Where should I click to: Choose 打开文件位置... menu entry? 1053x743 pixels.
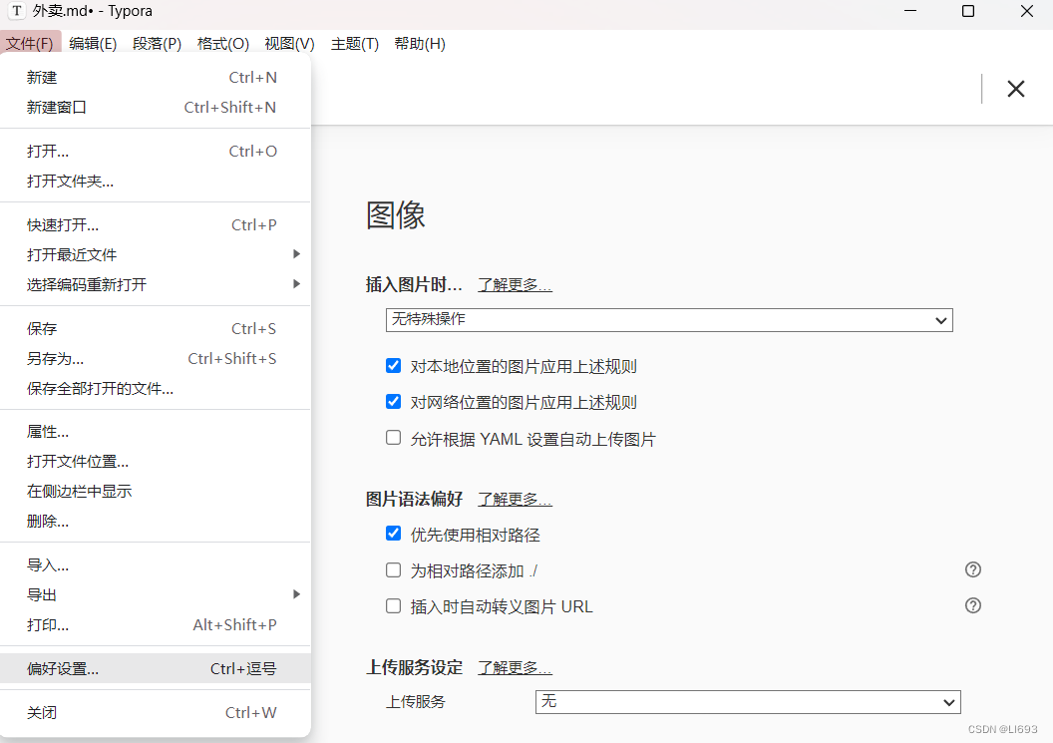[156, 461]
